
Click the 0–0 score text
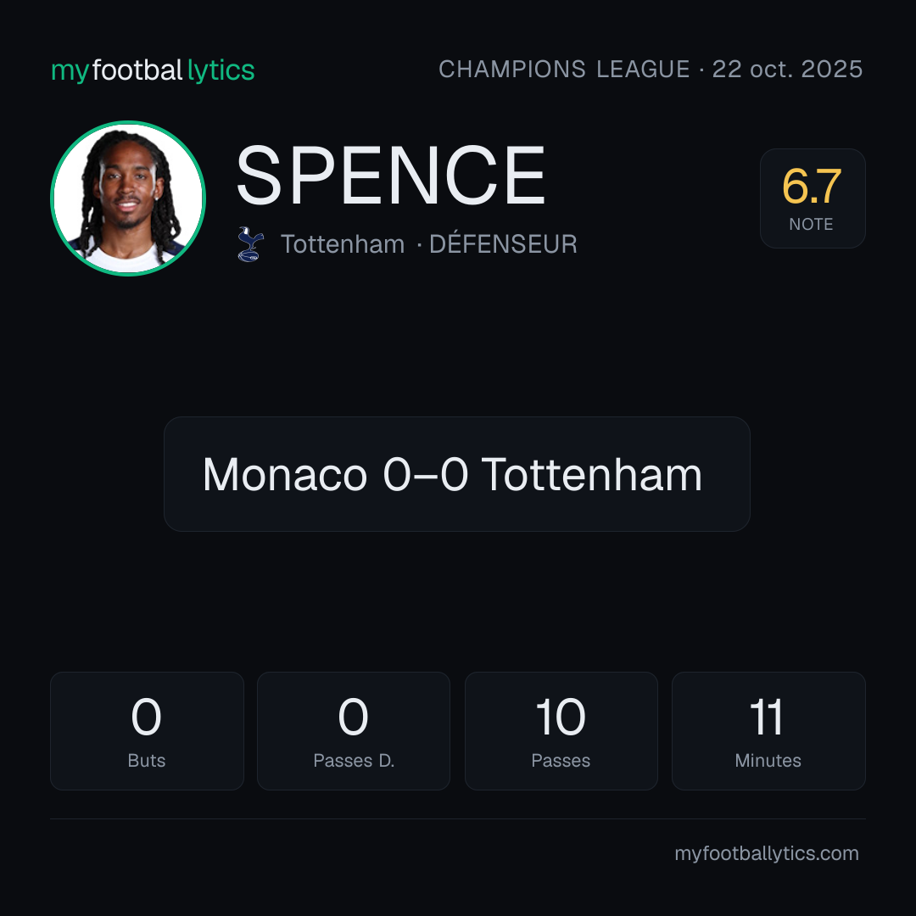click(425, 474)
